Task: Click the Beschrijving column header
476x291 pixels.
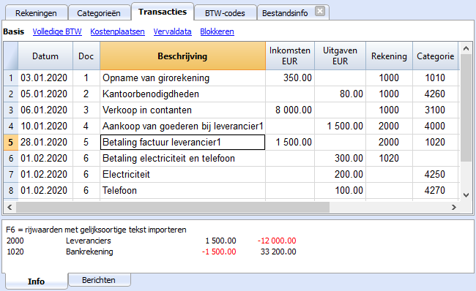Action: (183, 56)
